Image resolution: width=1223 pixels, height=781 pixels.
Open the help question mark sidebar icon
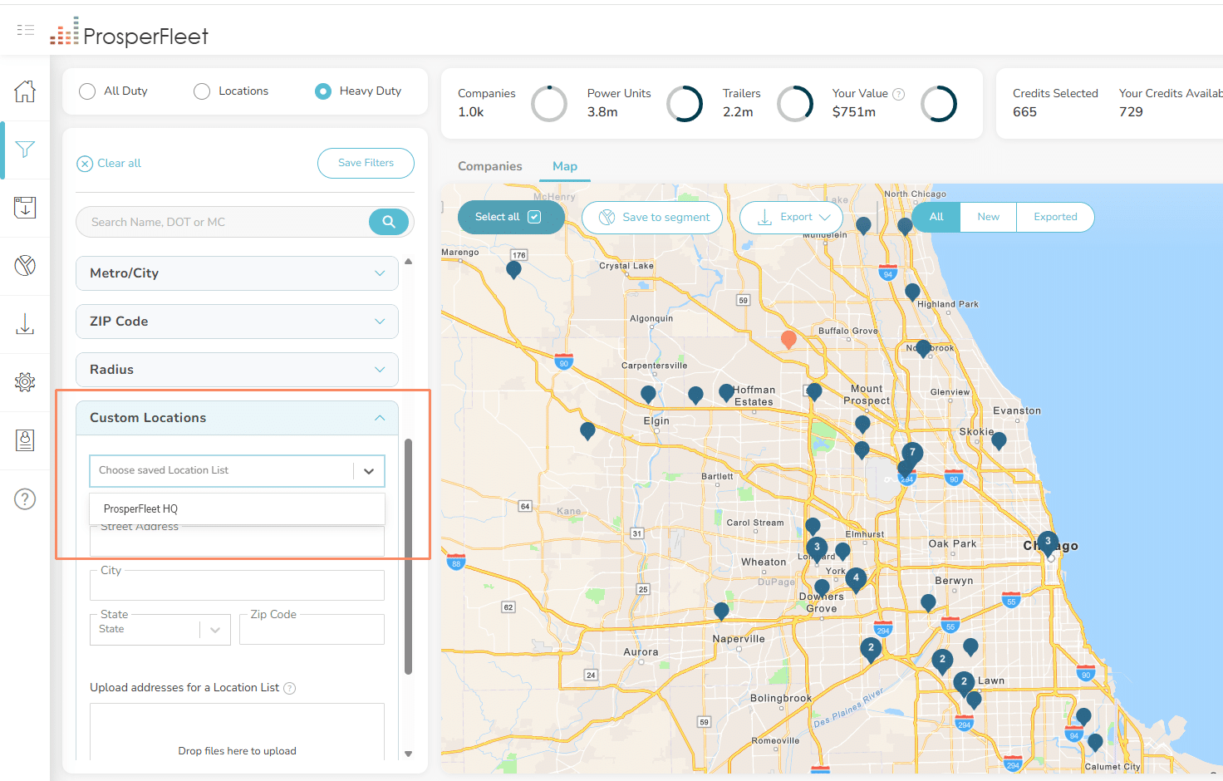click(x=25, y=499)
